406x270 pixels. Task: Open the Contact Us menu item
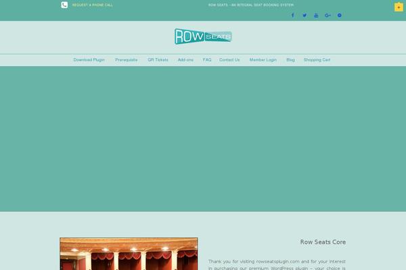tap(229, 59)
